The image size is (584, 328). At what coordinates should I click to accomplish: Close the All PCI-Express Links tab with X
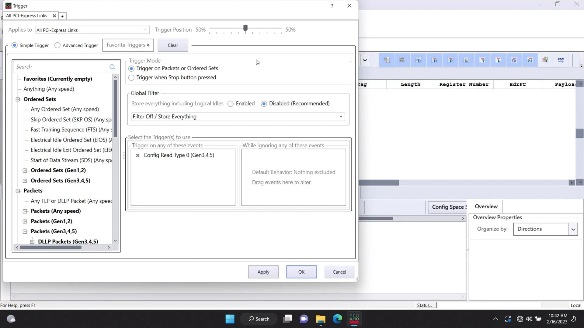click(54, 16)
